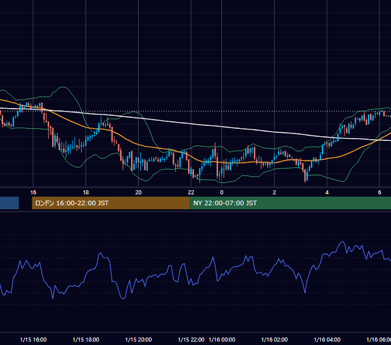Click the NY 22:00-07:00 JST session bar
The width and height of the screenshot is (391, 345).
(290, 203)
